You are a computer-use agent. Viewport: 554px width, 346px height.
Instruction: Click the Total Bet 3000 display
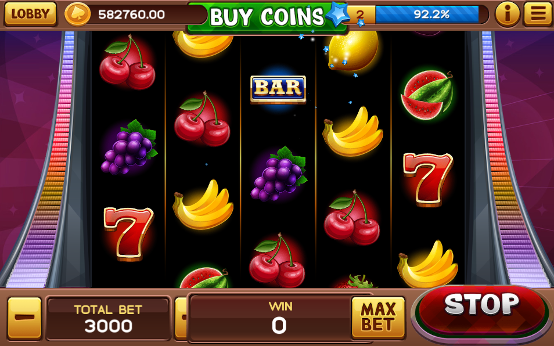tap(108, 319)
